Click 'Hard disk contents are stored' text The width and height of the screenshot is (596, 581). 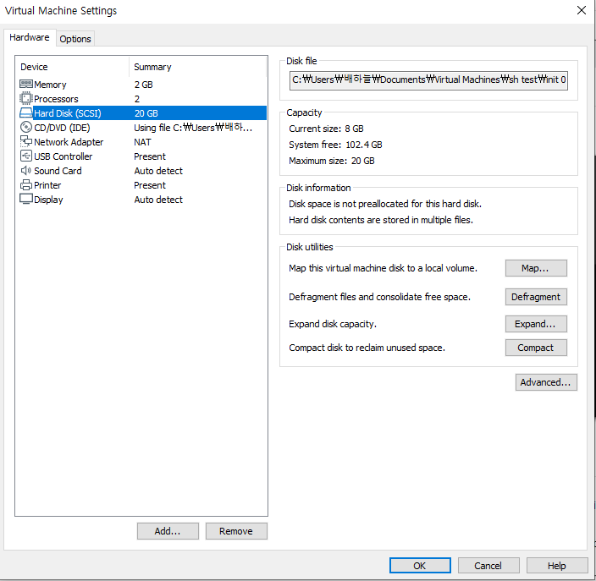click(381, 220)
